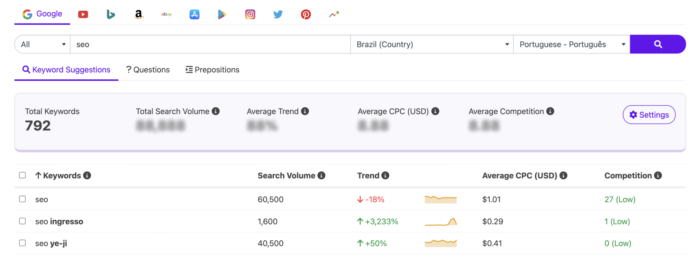Show info for Total Search Volume
The width and height of the screenshot is (699, 258).
(x=216, y=111)
